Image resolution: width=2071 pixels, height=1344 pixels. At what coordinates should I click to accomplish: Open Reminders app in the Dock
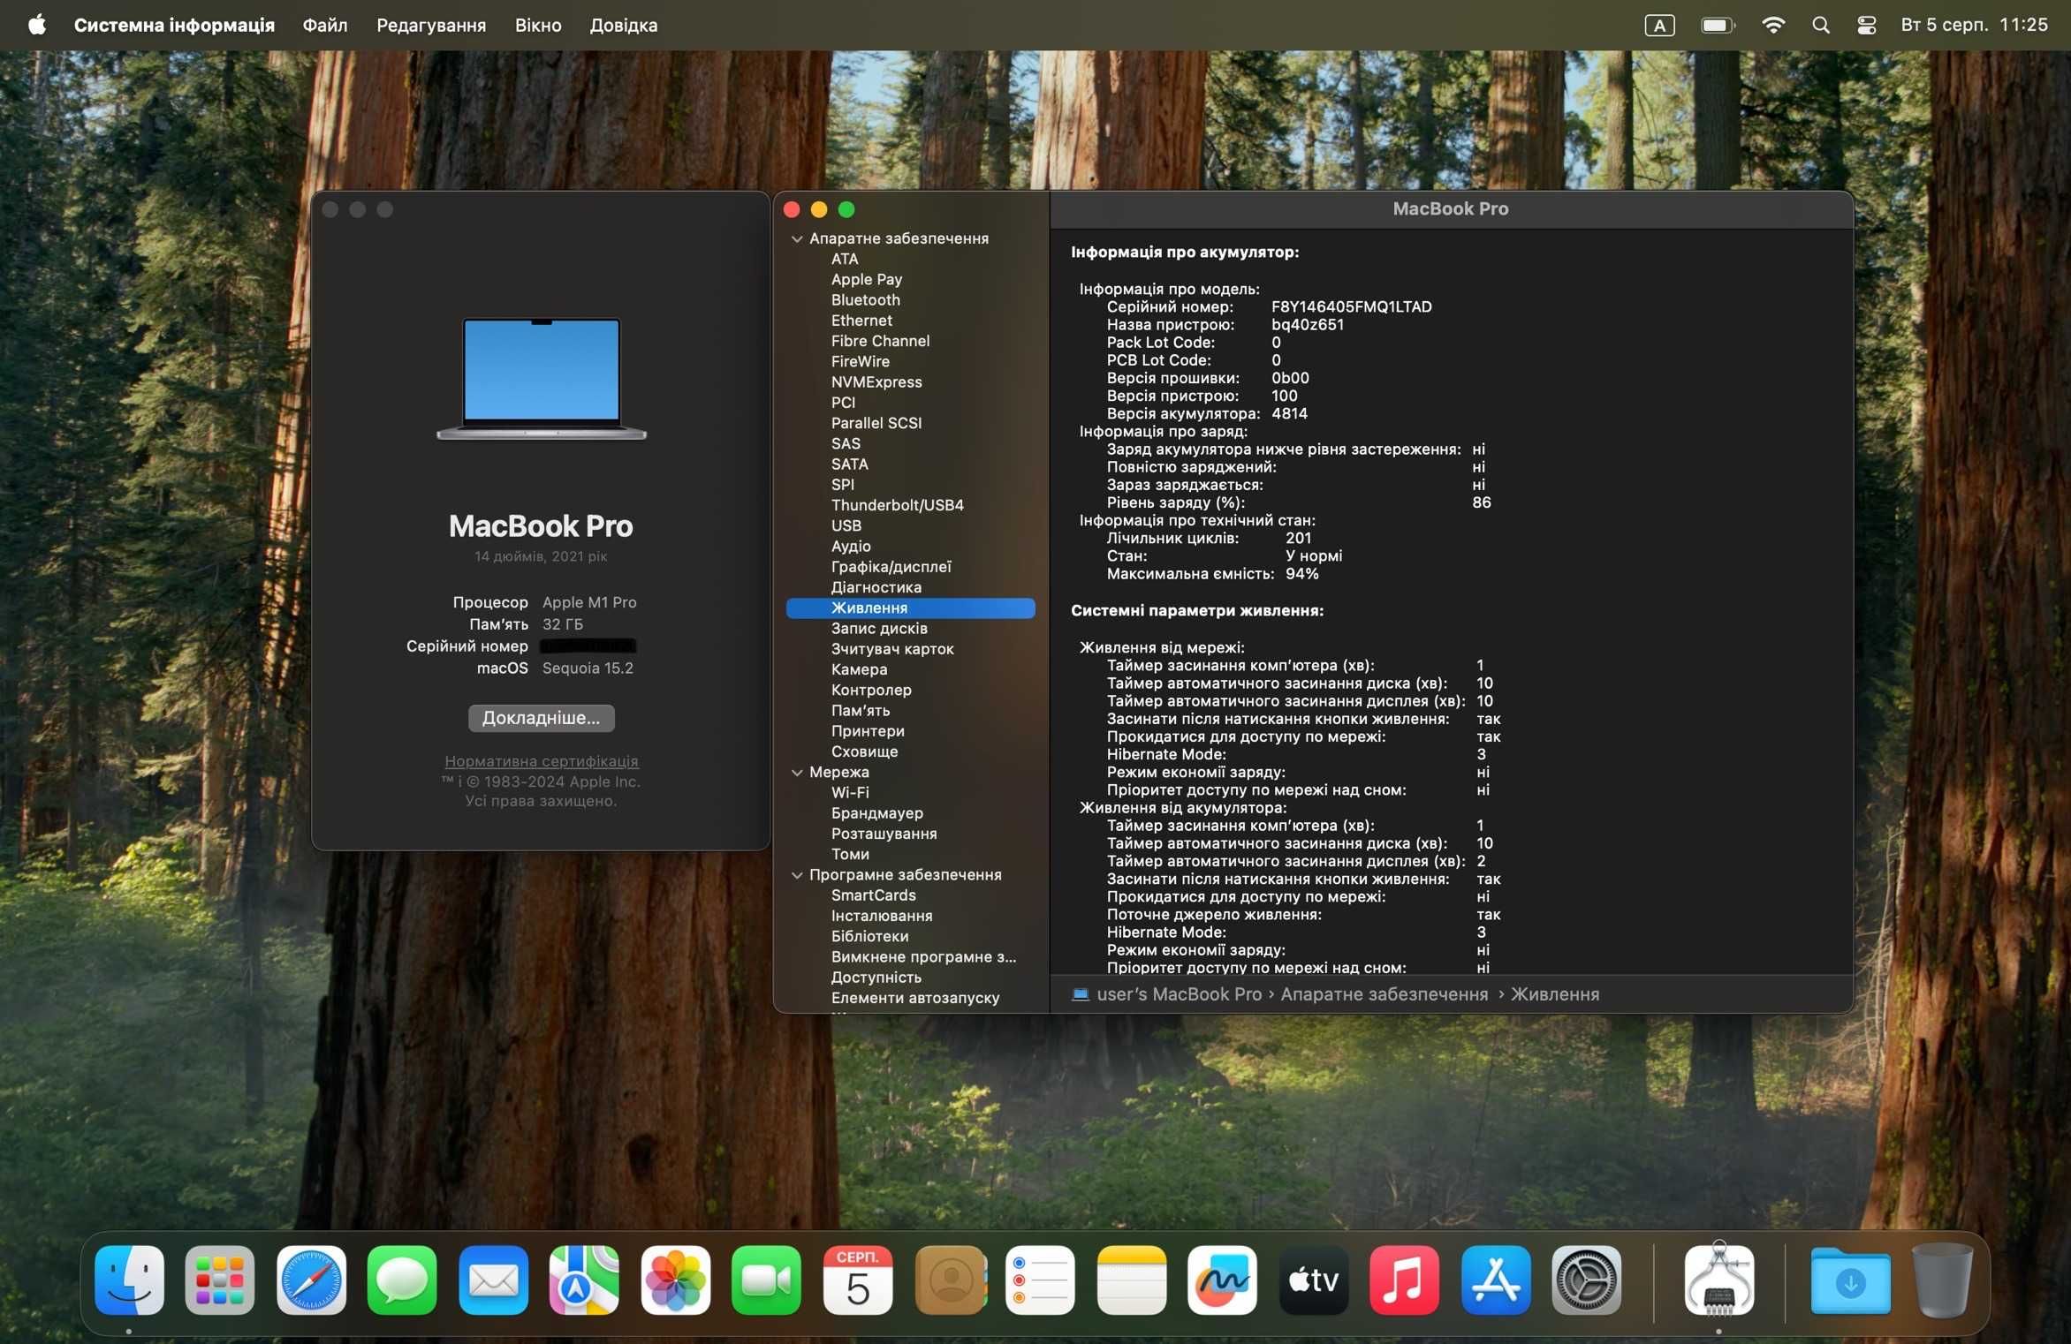[x=1040, y=1280]
